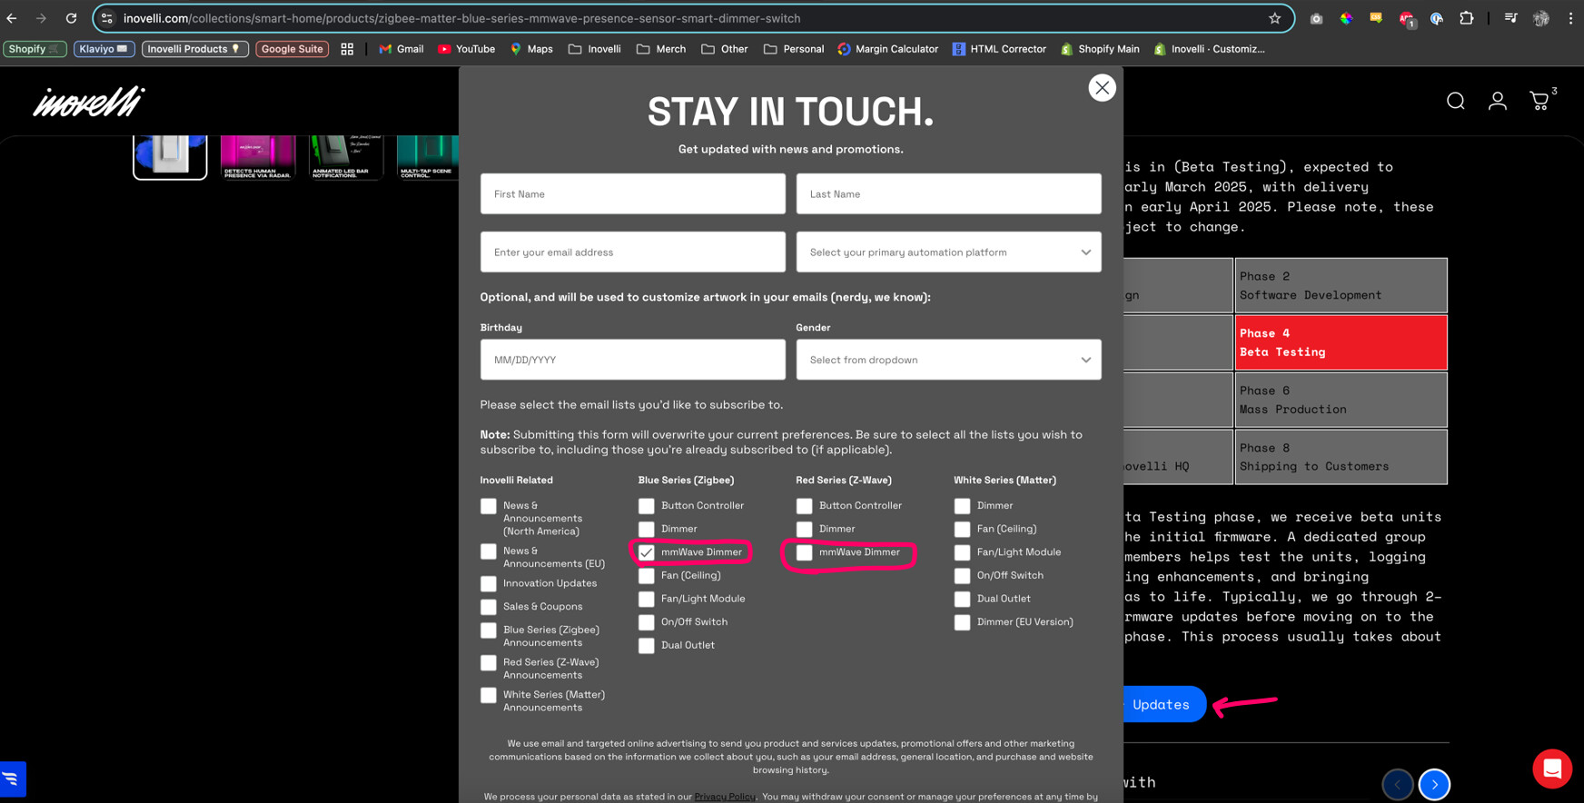Open Margin Calculator bookmark
1584x803 pixels.
pyautogui.click(x=887, y=49)
